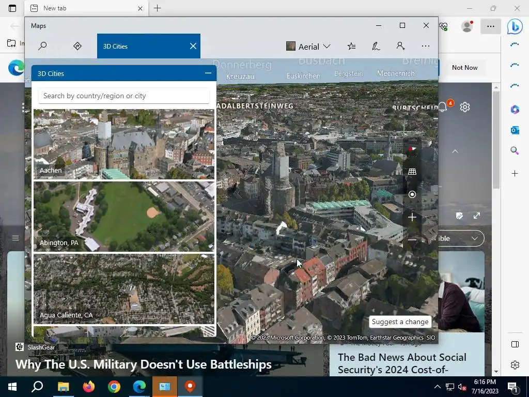Open the notifications bell on new tab page
Screen dimensions: 529x397
(443, 107)
